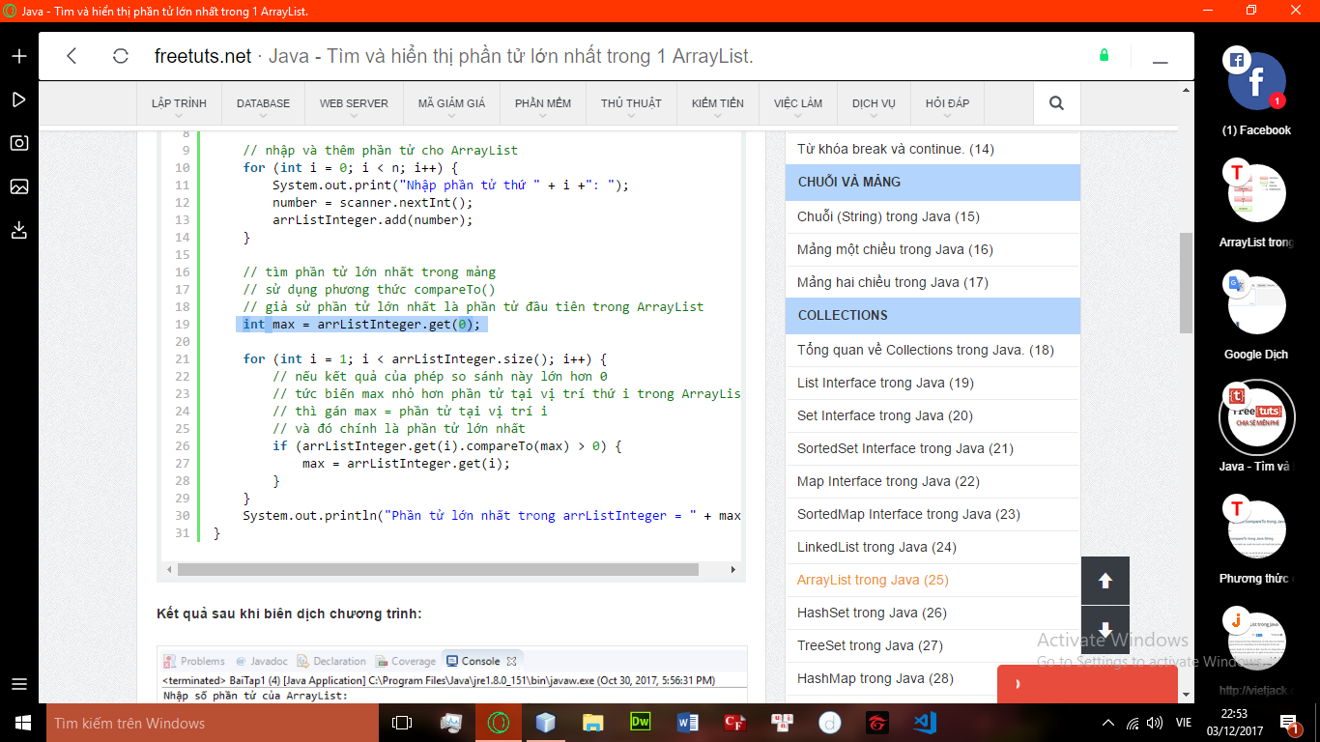Screen dimensions: 1320x742
Task: Reload the freetuts.net page
Action: [121, 56]
